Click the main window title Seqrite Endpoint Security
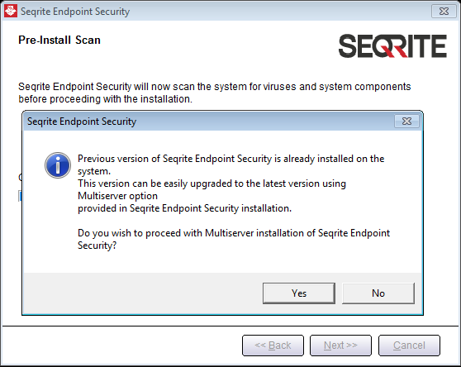This screenshot has width=461, height=367. (75, 12)
